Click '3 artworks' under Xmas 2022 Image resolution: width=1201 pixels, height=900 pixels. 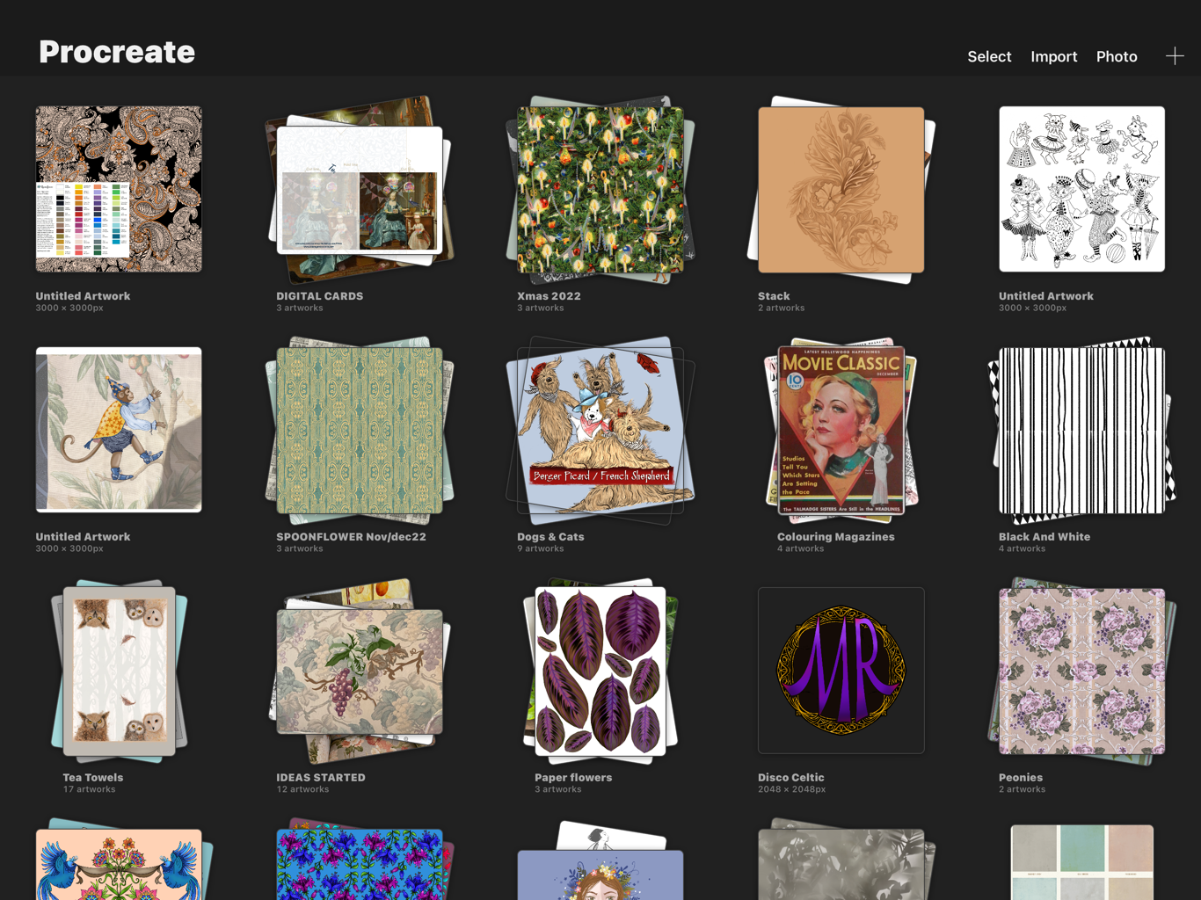[541, 308]
